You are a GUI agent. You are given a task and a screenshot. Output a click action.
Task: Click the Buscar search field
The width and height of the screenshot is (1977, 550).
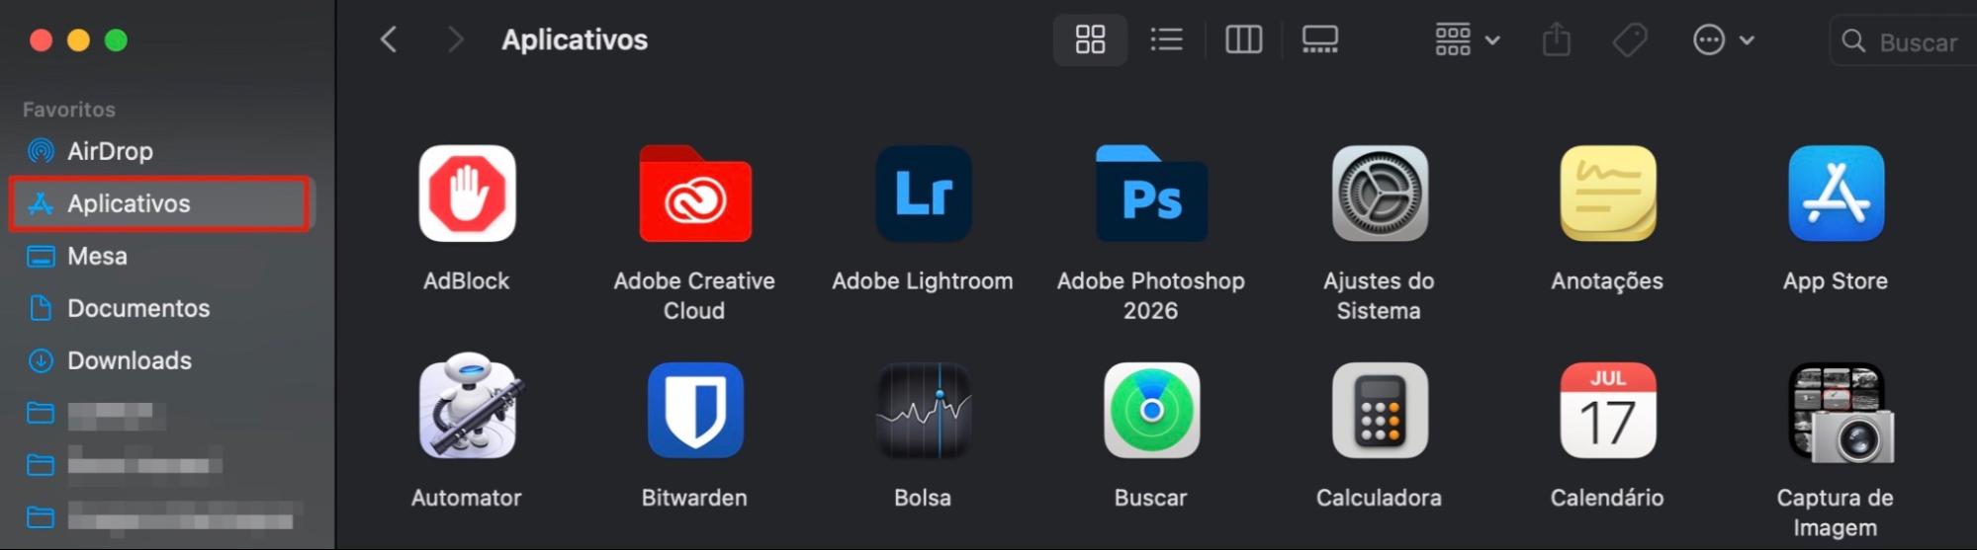[1904, 41]
